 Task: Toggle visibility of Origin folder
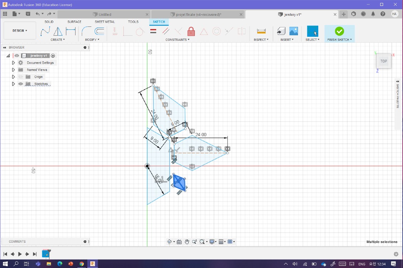click(x=21, y=77)
